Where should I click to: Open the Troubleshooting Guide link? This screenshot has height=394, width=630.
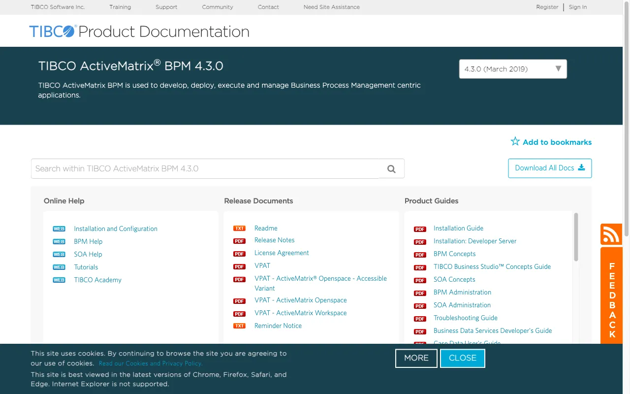(x=466, y=318)
